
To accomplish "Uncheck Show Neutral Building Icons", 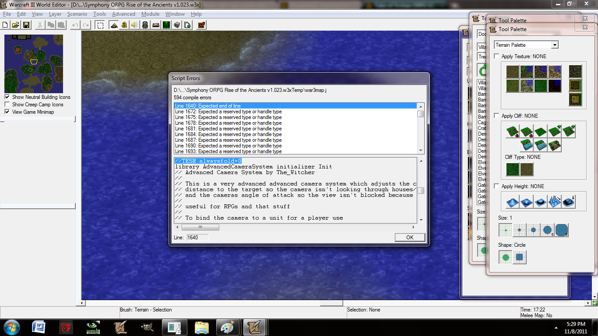I will (x=7, y=97).
